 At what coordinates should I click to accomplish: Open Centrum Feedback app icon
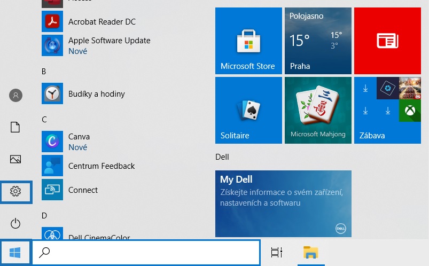[52, 166]
